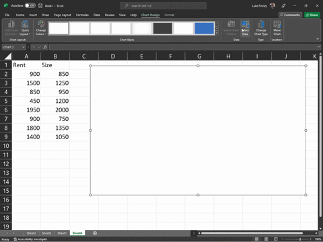Select row 10 header

pos(6,146)
